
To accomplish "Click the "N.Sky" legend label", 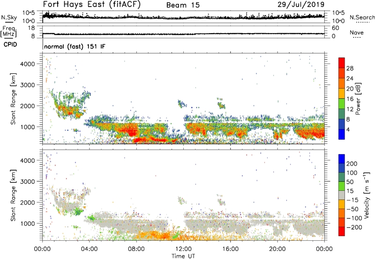I will coord(9,17).
